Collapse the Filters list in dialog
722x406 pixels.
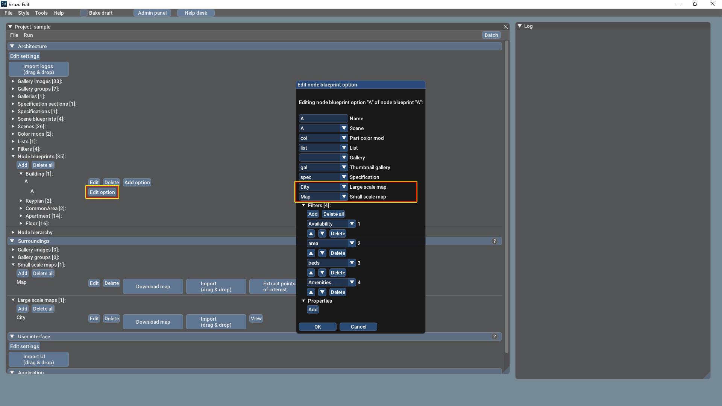[303, 205]
